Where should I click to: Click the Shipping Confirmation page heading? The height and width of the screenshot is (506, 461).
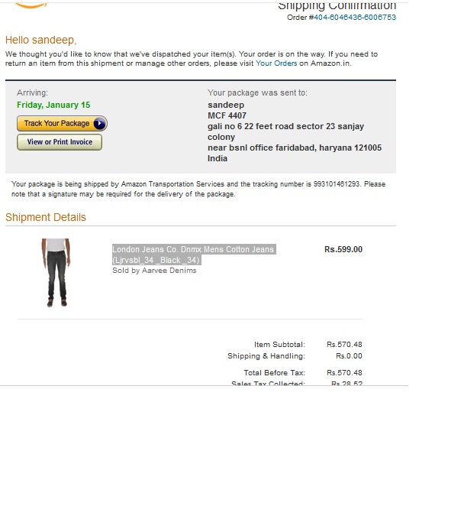pos(337,6)
